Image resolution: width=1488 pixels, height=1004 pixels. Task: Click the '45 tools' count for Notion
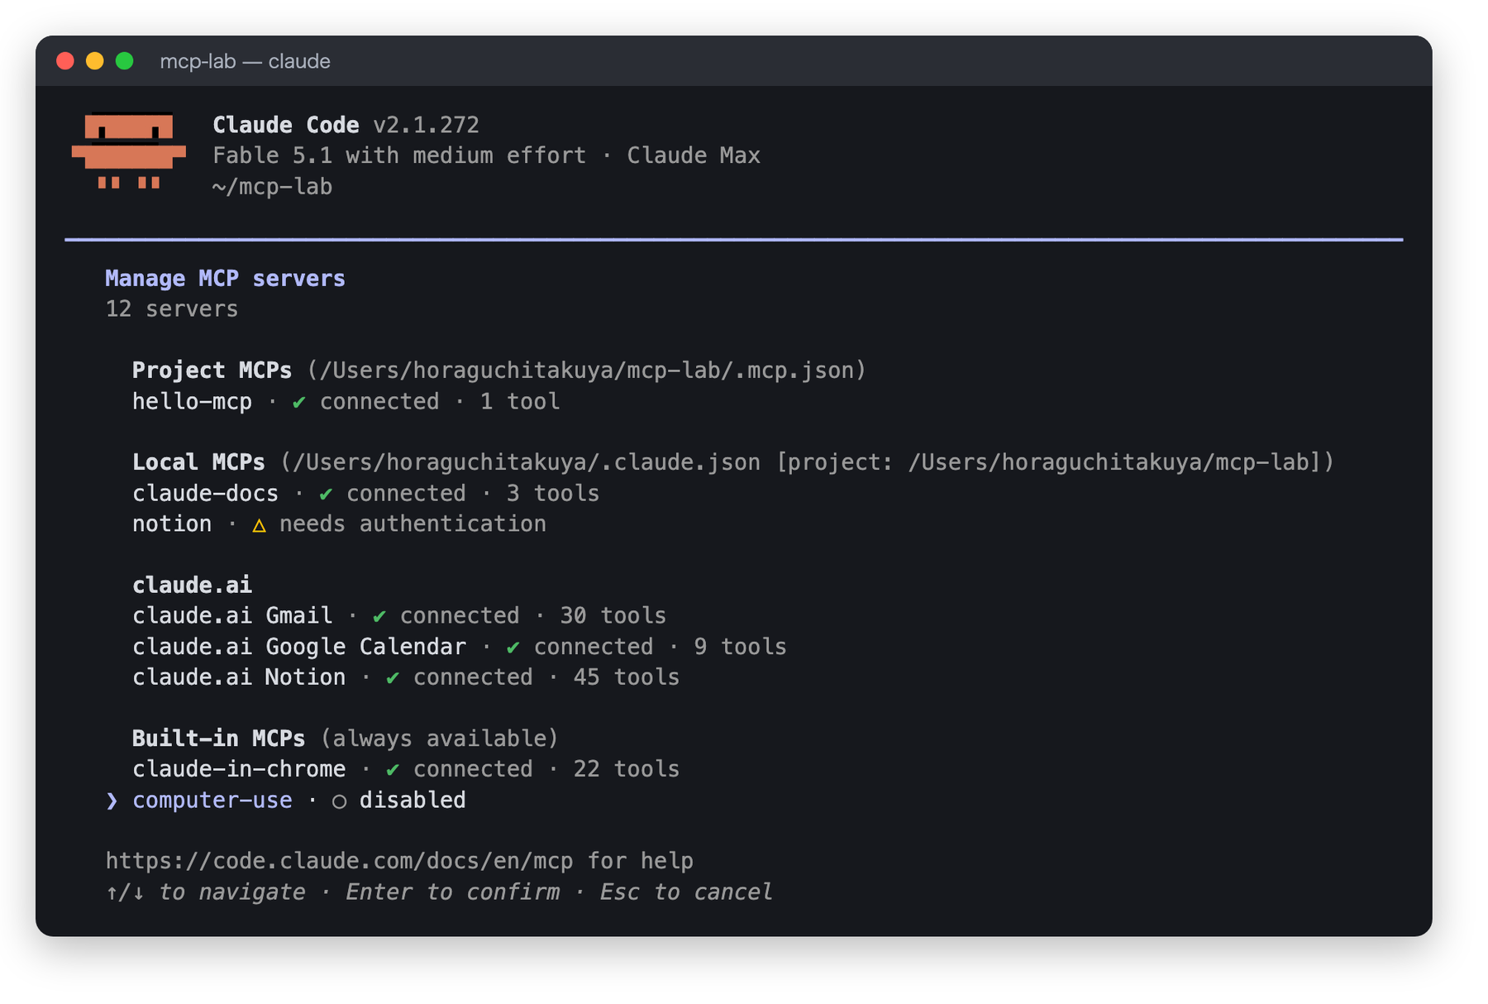pyautogui.click(x=626, y=677)
